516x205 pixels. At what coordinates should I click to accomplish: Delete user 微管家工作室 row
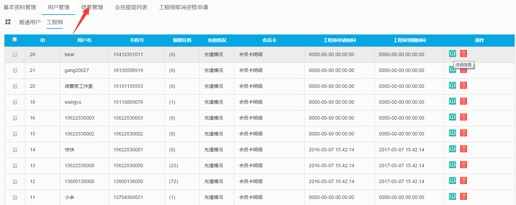click(x=464, y=85)
